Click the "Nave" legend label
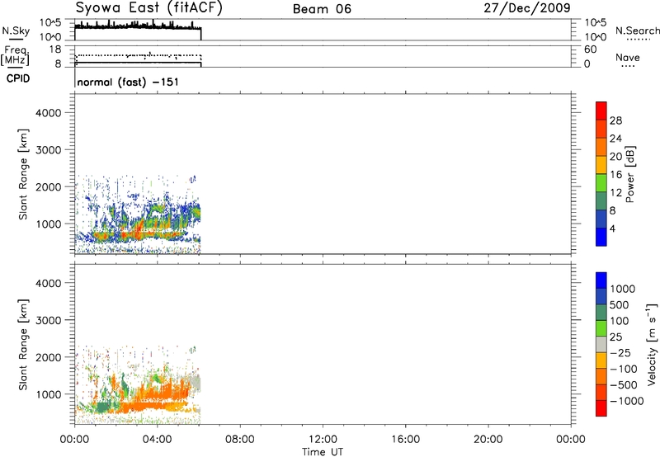Screen dimensions: 660x457 coord(627,57)
